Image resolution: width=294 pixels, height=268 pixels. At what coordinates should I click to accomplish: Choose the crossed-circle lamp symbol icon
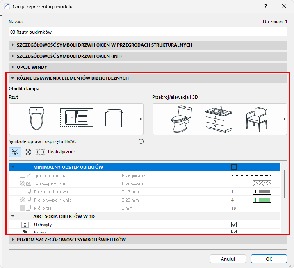tap(28, 152)
